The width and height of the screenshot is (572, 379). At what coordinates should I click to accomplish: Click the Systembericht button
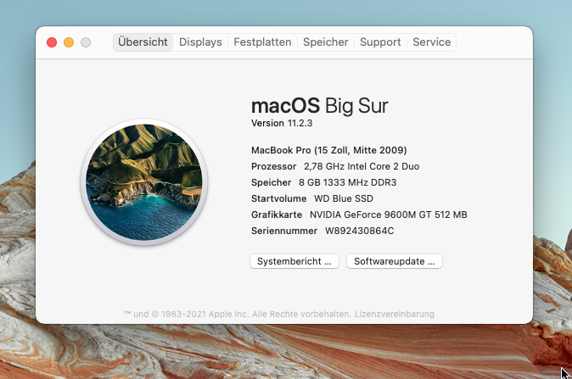pos(294,261)
